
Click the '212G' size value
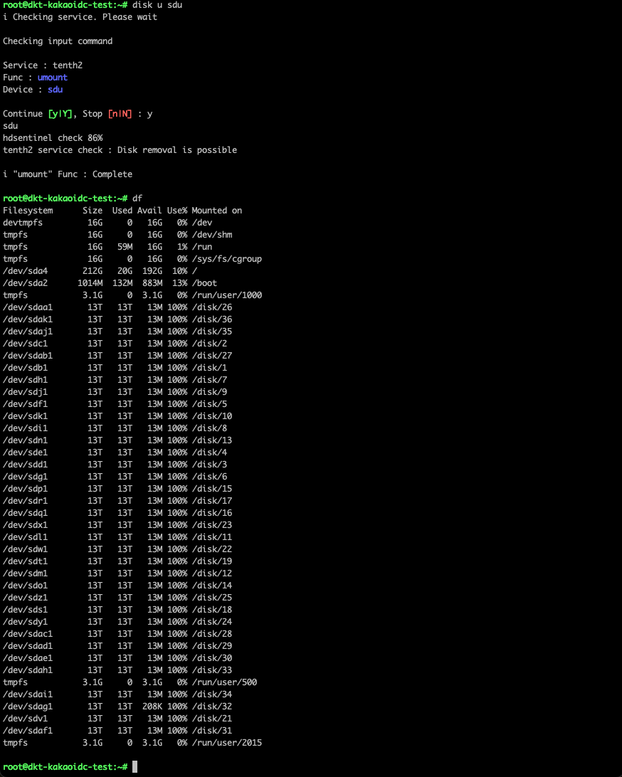(x=93, y=271)
